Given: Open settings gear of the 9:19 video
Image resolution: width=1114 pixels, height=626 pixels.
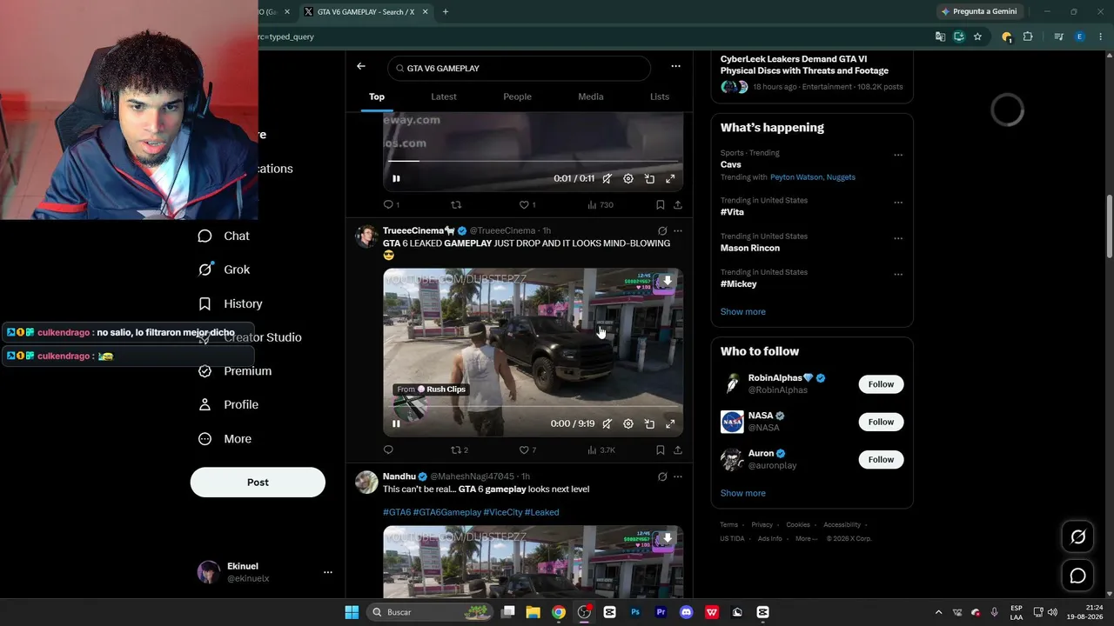Looking at the screenshot, I should pos(628,423).
